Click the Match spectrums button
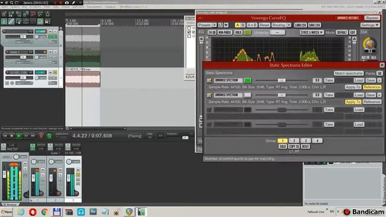Image resolution: width=386 pixels, height=217 pixels. (349, 74)
